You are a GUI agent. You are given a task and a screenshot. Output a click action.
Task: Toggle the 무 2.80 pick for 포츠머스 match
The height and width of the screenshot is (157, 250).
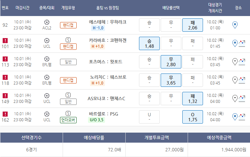pos(171,62)
